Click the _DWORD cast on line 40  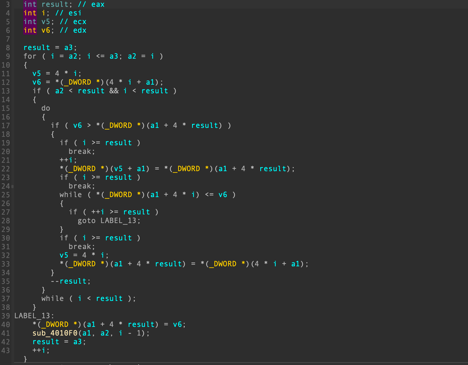tap(55, 324)
